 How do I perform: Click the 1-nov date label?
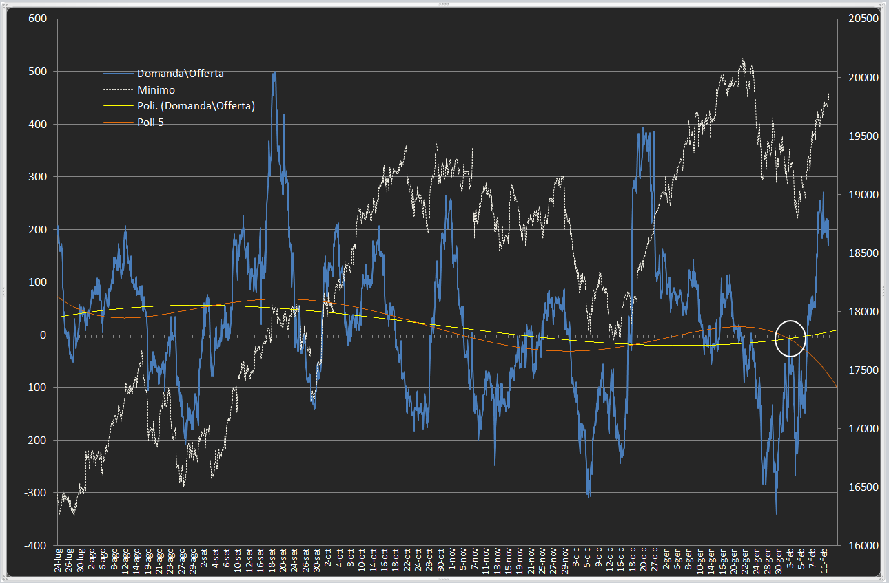coord(452,558)
